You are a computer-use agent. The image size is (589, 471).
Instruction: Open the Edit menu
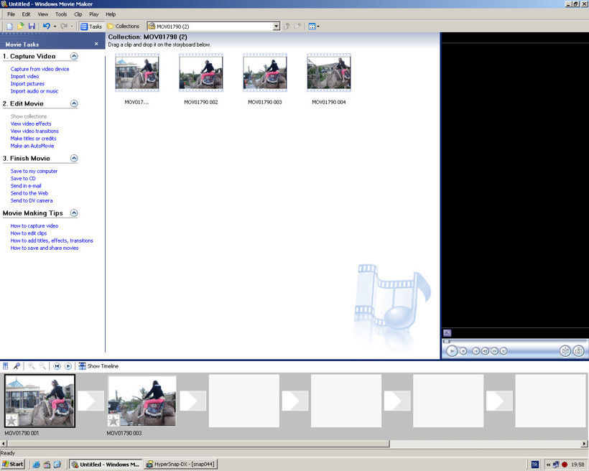(x=26, y=14)
